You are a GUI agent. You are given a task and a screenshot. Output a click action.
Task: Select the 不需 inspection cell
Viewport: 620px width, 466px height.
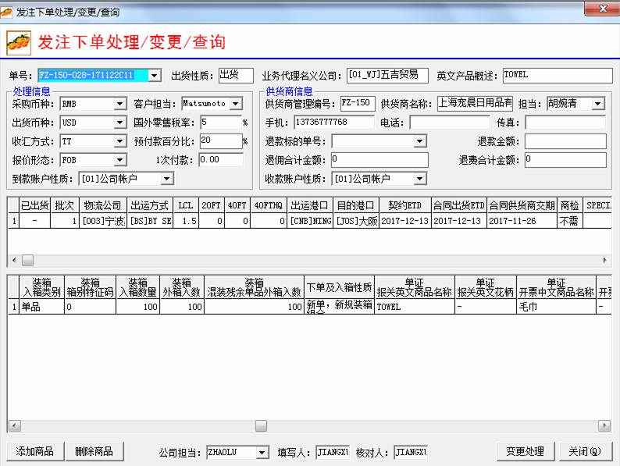pyautogui.click(x=570, y=221)
